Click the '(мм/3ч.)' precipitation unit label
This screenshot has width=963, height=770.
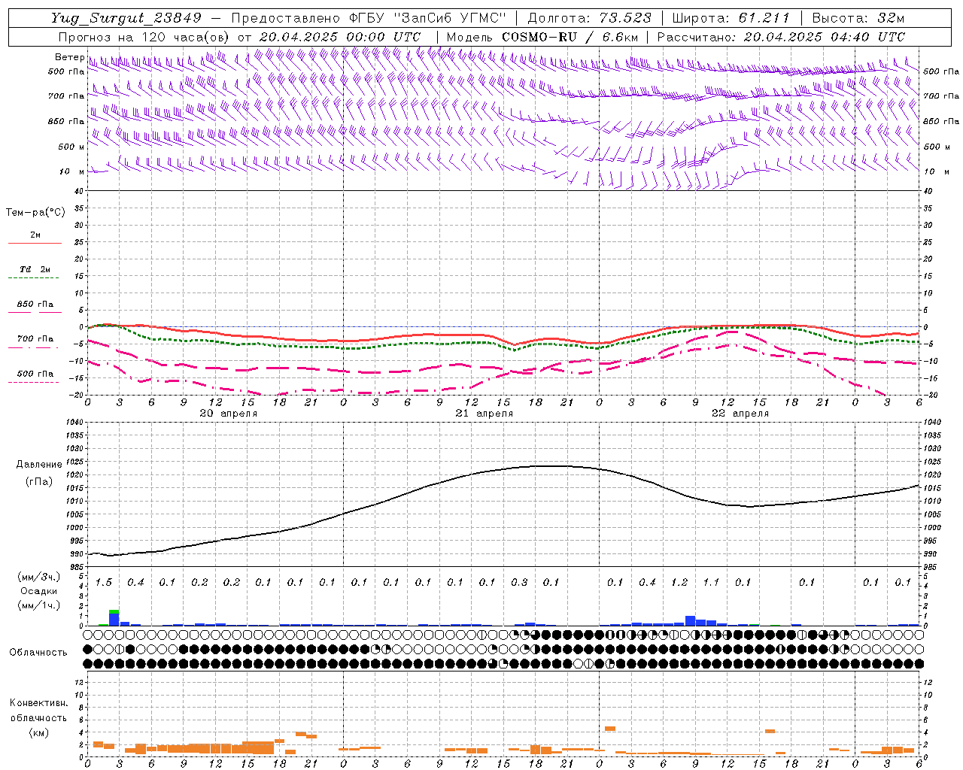pyautogui.click(x=39, y=577)
